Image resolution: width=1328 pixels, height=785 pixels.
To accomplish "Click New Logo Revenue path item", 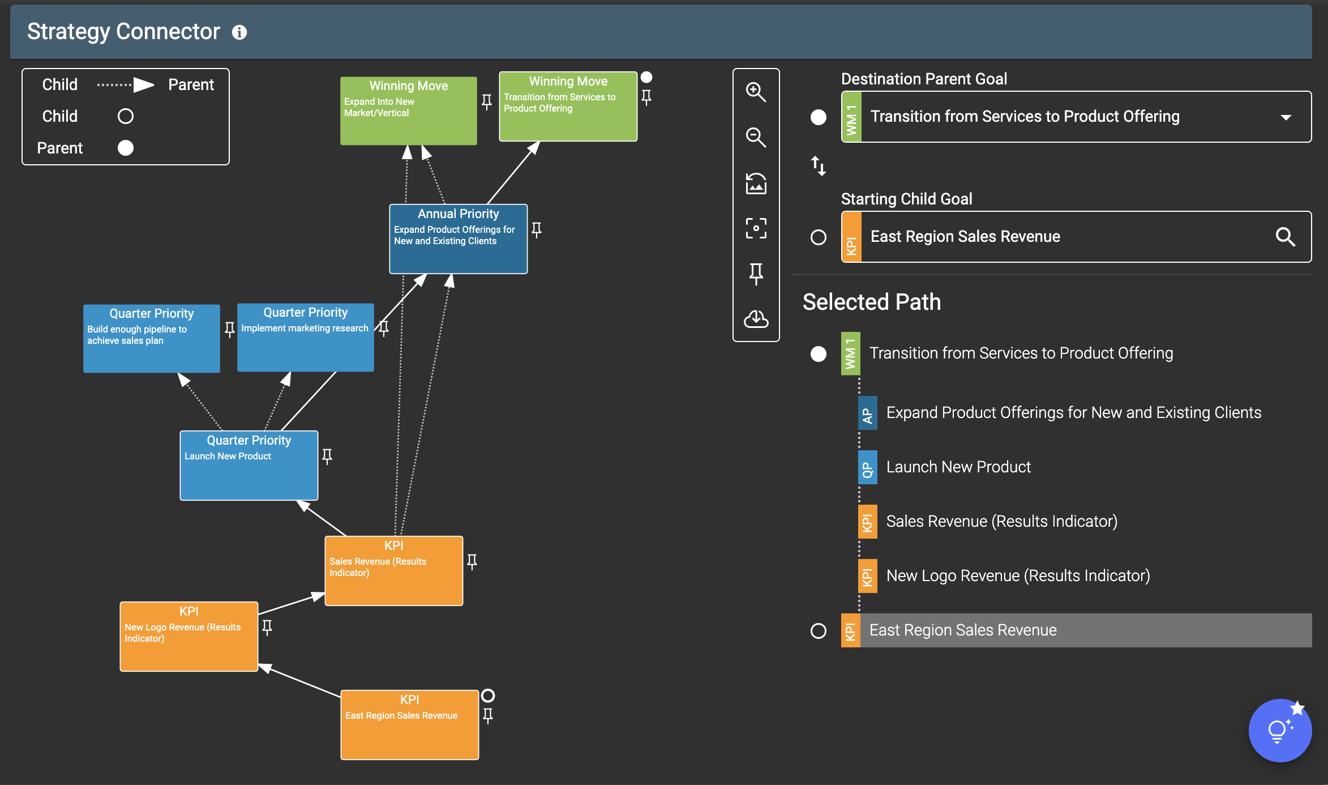I will coord(1018,576).
